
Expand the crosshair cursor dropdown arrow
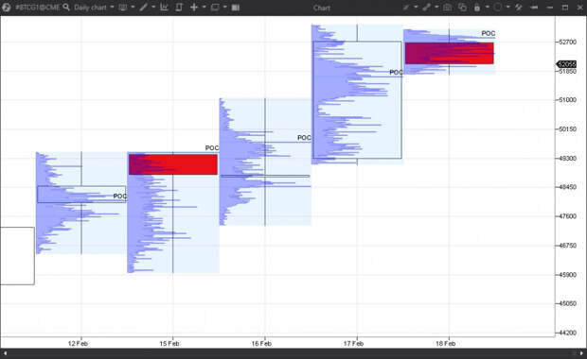204,8
